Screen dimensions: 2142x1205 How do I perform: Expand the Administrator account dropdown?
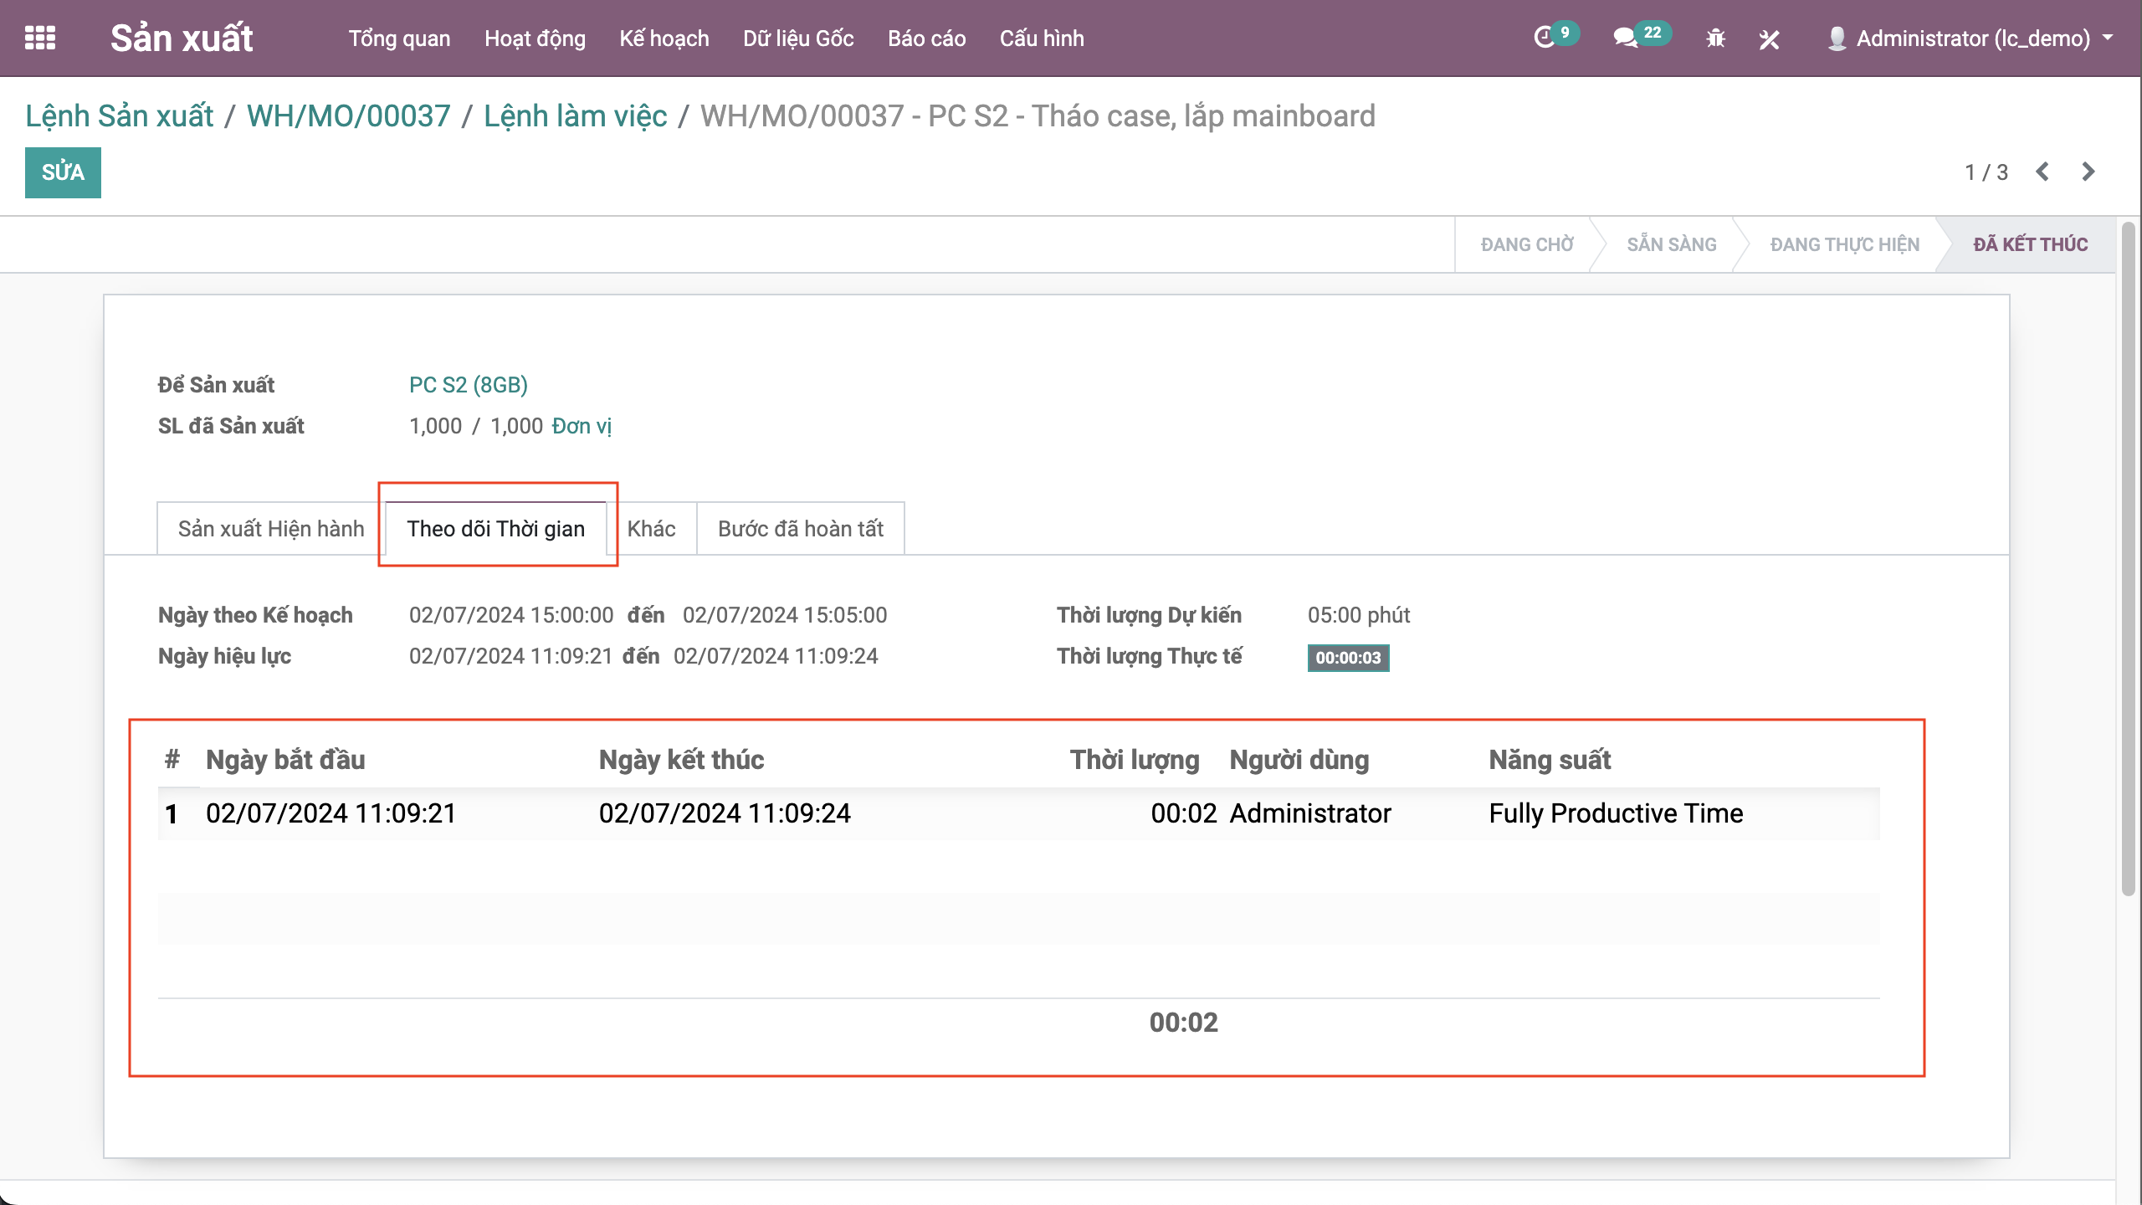point(2108,38)
